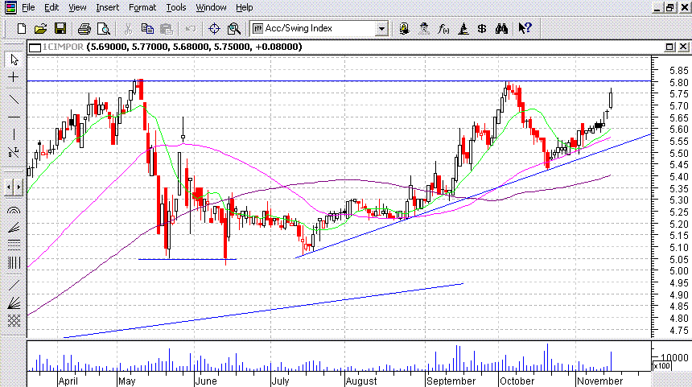Open the View menu

click(x=77, y=7)
